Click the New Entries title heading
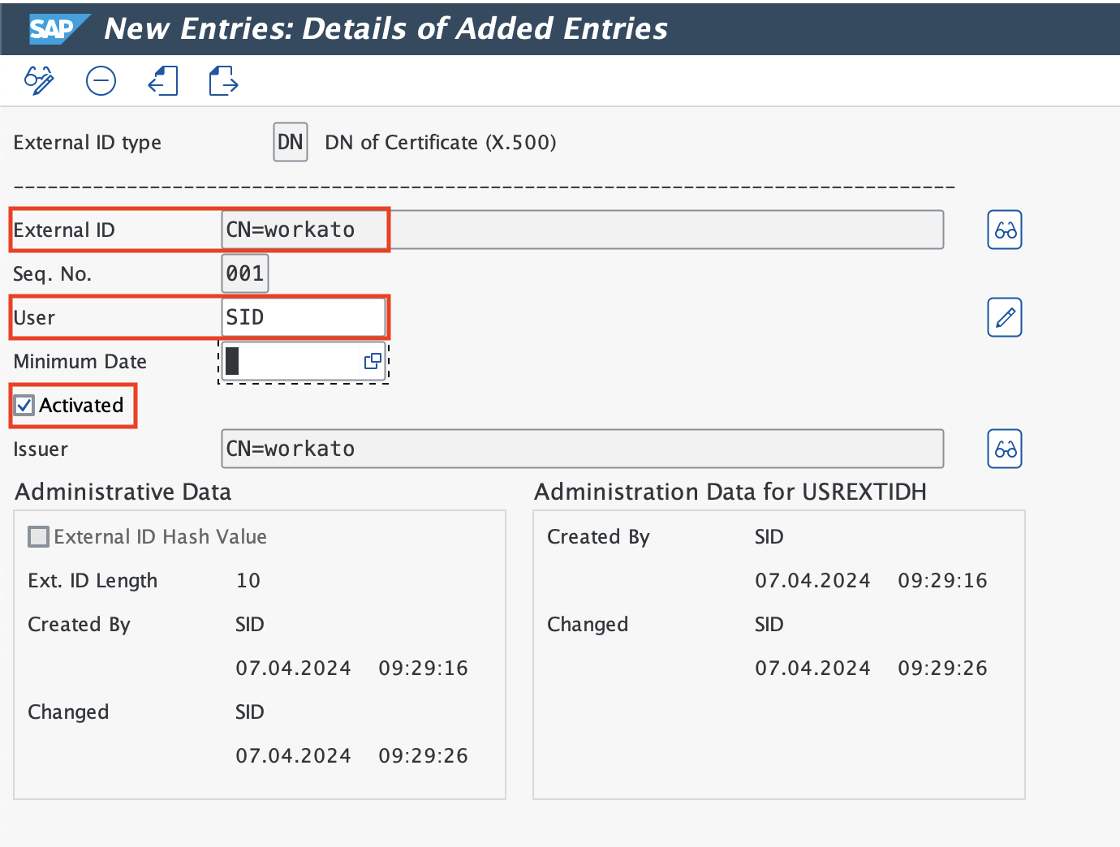The width and height of the screenshot is (1120, 847). point(386,29)
